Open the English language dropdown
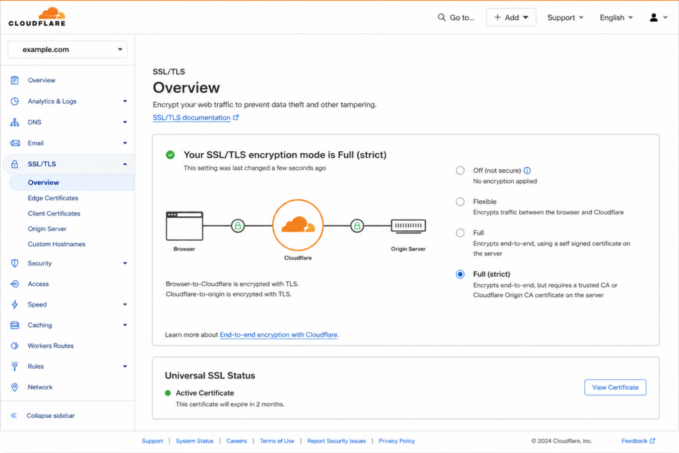 tap(616, 17)
